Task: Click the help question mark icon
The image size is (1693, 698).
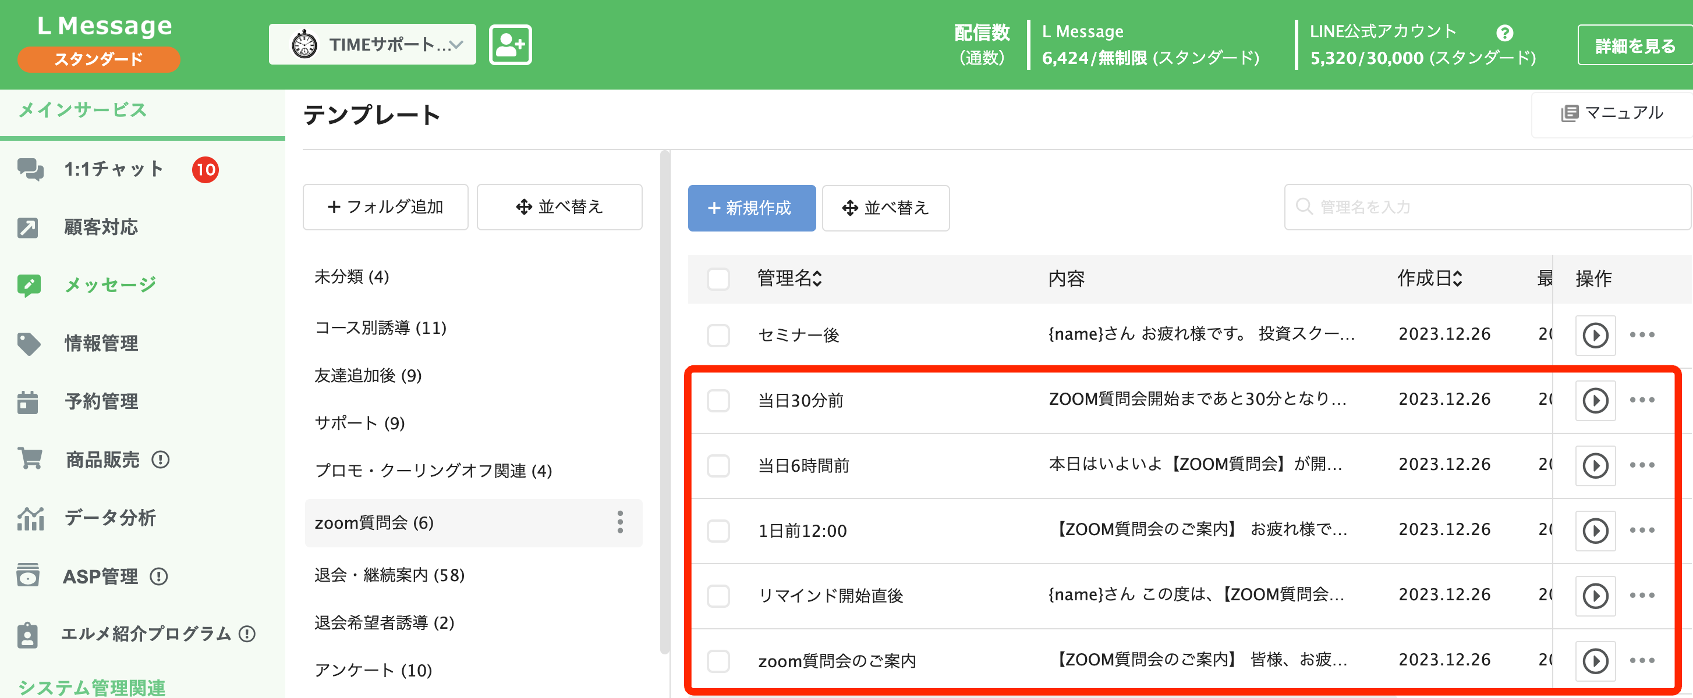Action: (1504, 33)
